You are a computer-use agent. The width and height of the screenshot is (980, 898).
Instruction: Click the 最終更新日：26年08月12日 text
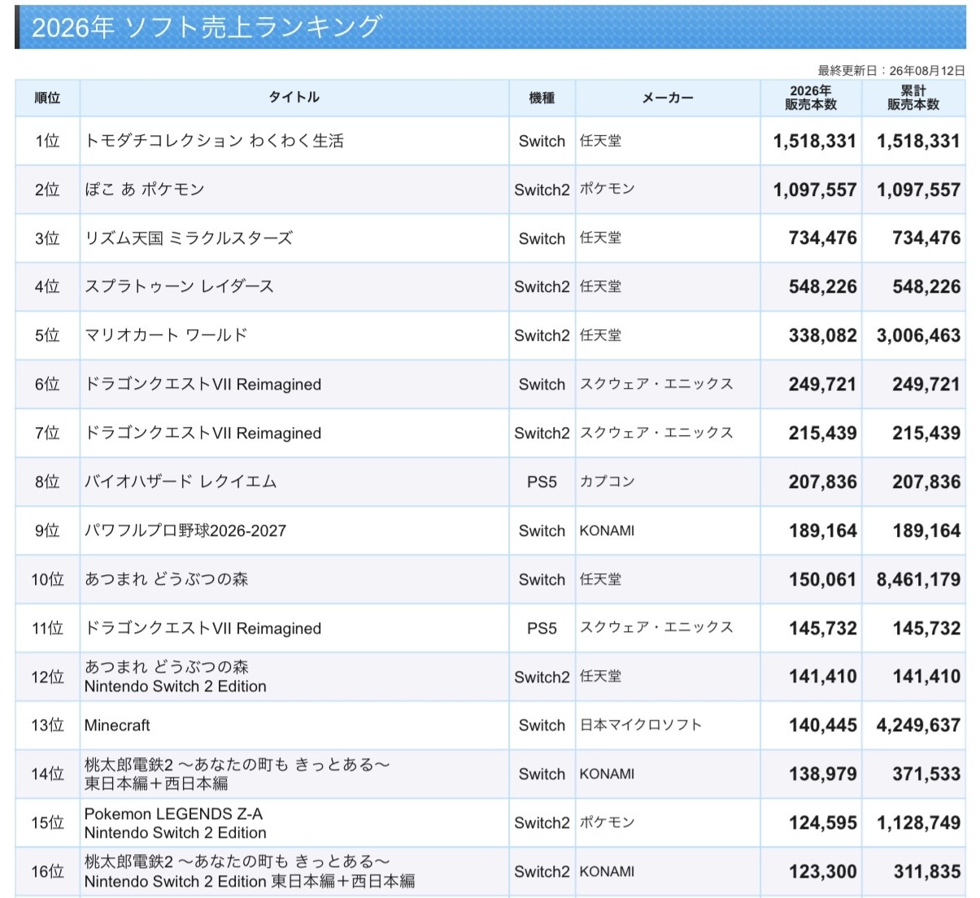891,71
